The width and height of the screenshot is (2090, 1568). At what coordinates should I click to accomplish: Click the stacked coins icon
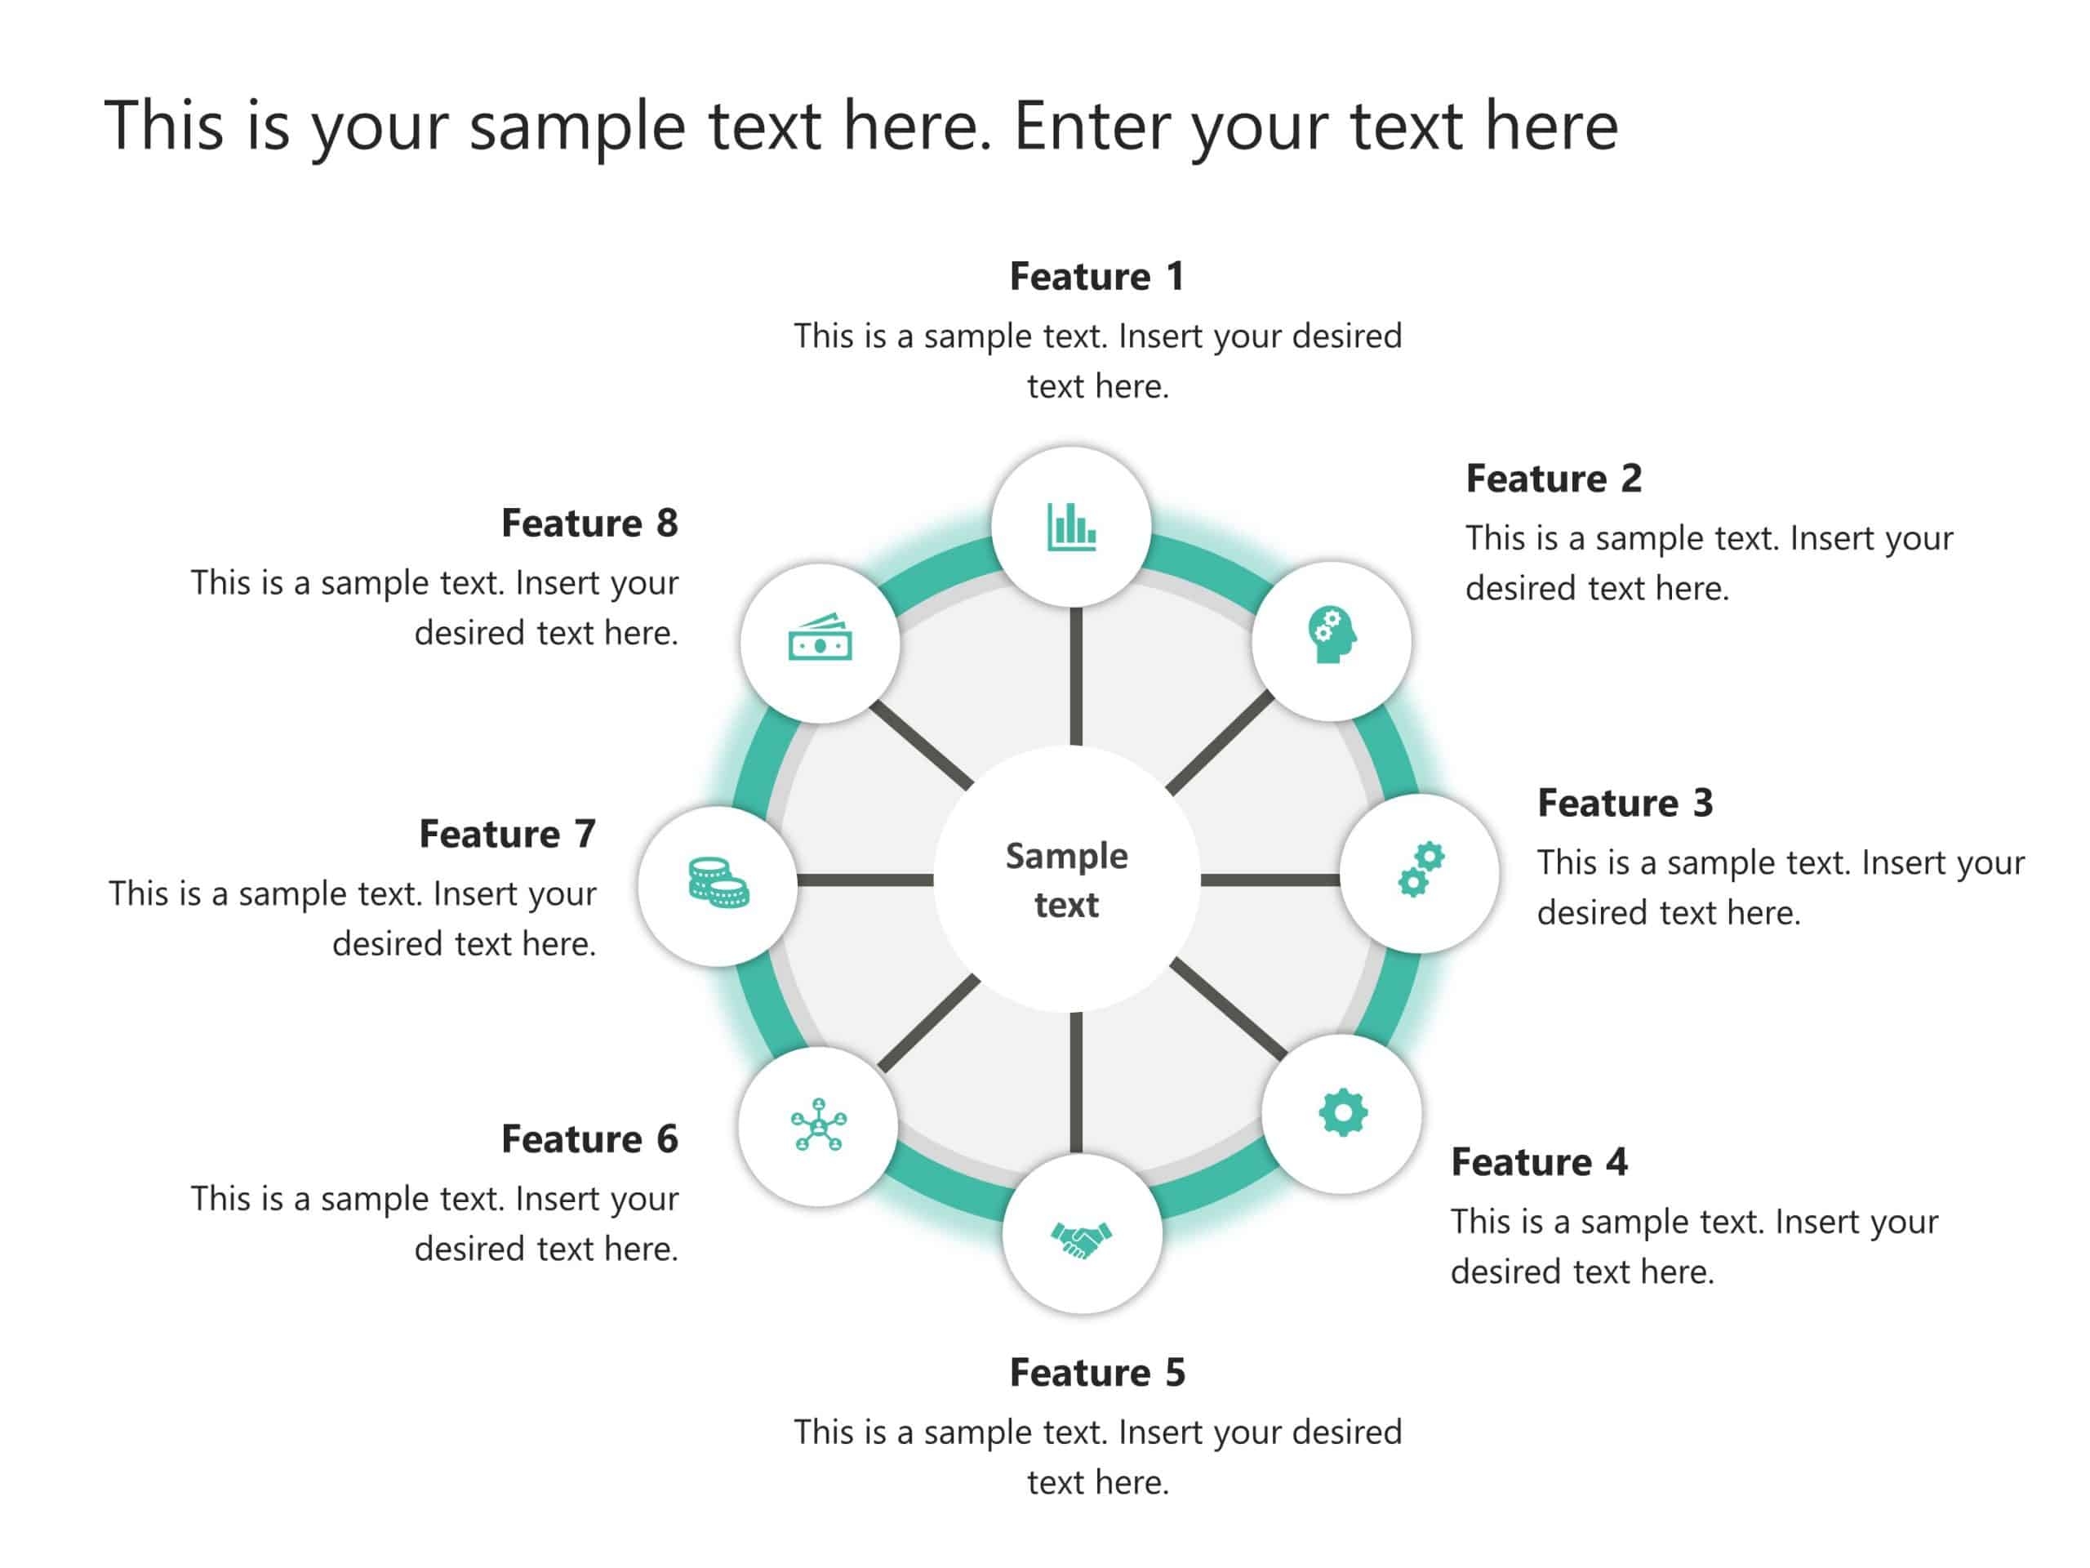[x=718, y=883]
